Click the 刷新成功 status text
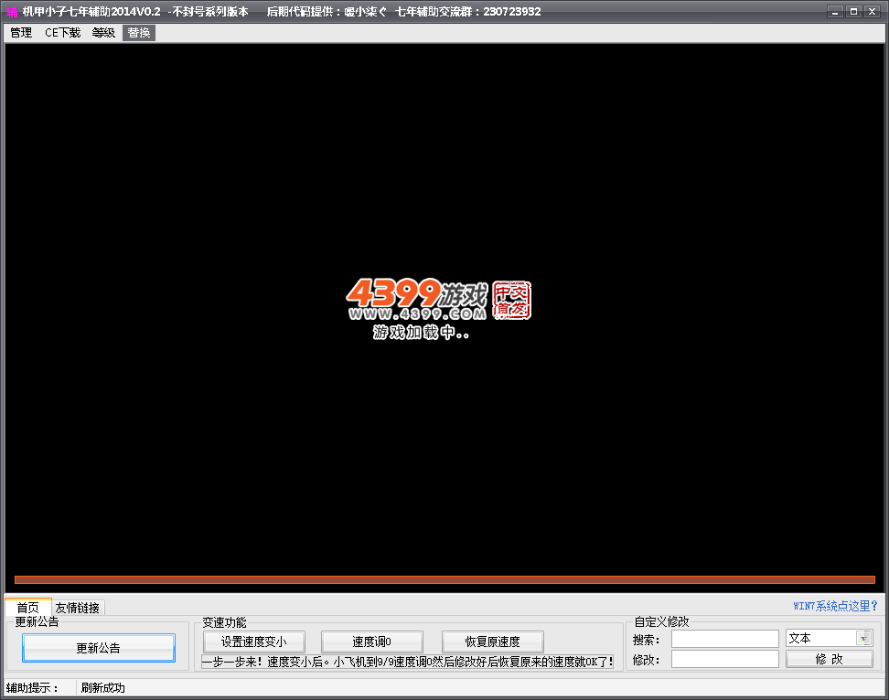The width and height of the screenshot is (889, 700). pos(102,687)
